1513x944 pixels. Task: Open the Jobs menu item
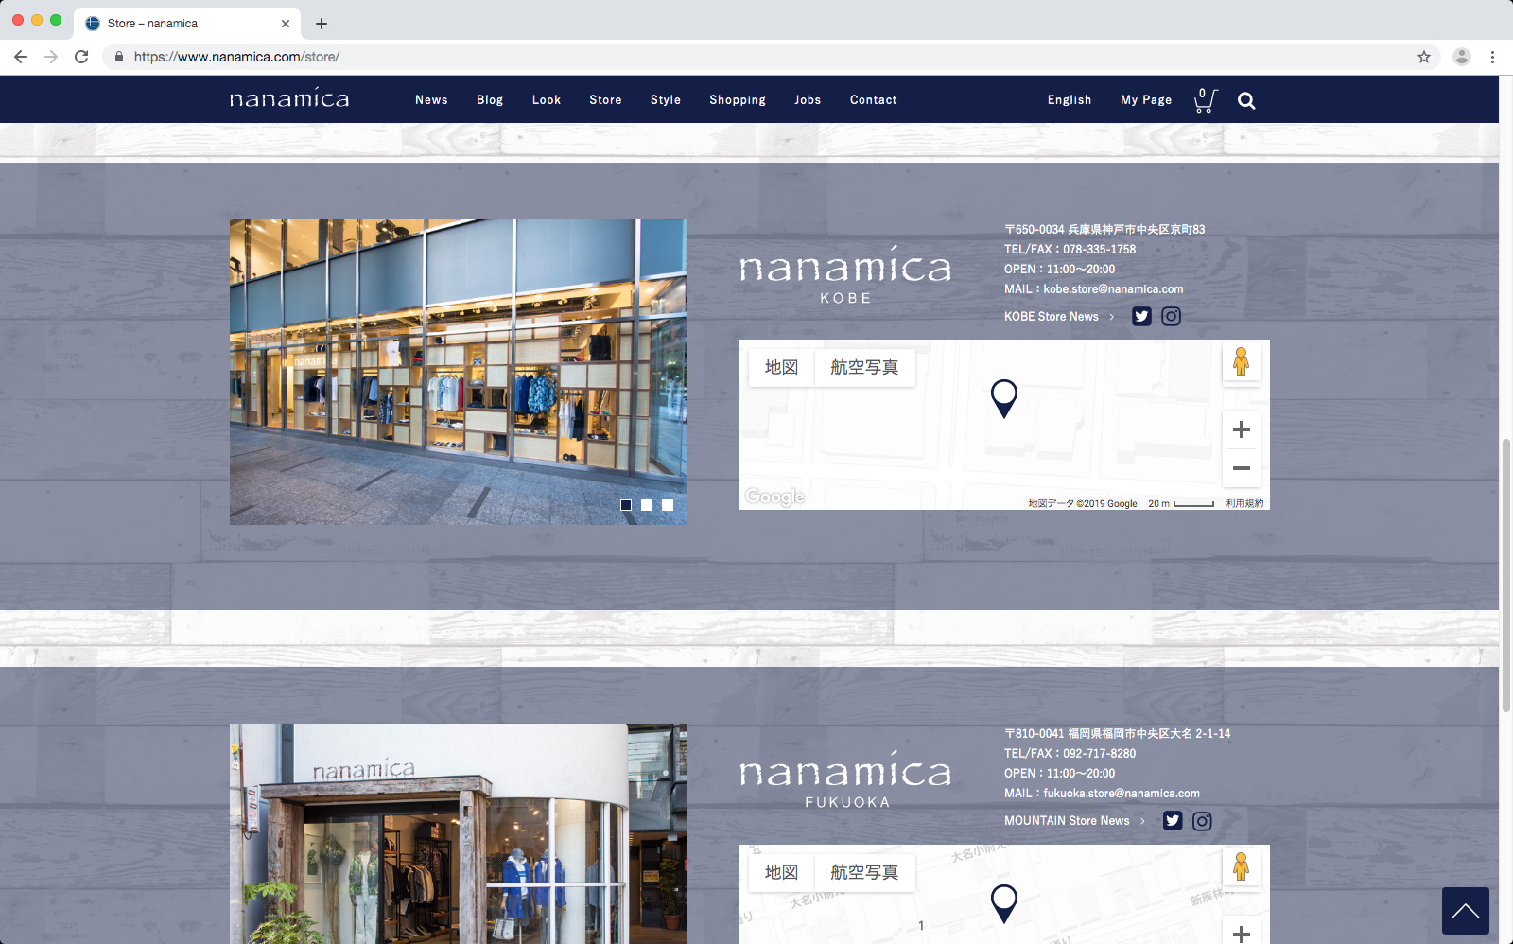[808, 100]
